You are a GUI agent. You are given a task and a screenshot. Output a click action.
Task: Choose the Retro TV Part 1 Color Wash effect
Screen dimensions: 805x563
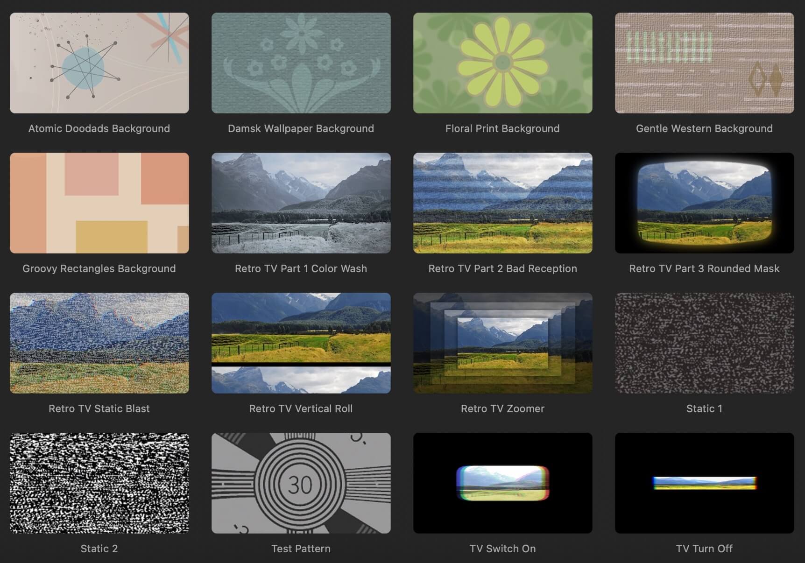tap(301, 203)
